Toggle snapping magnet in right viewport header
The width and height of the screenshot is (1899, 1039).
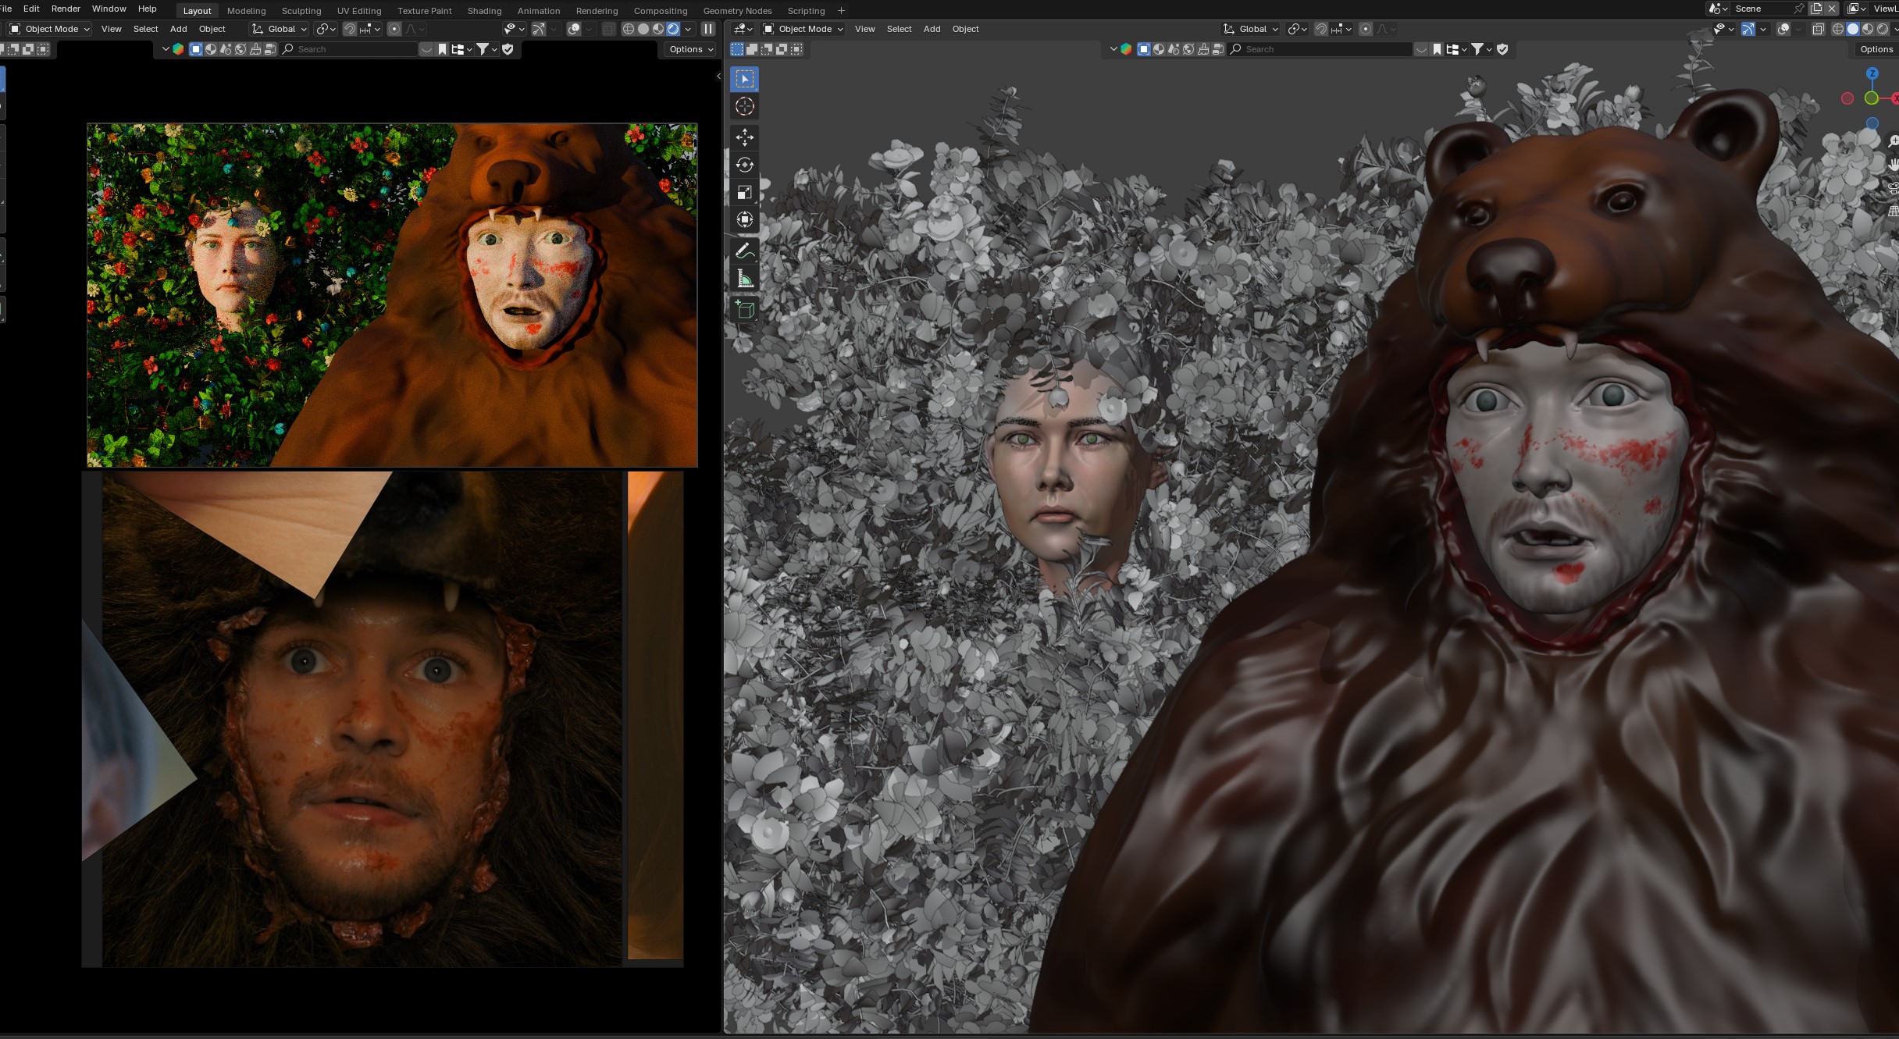tap(1321, 29)
